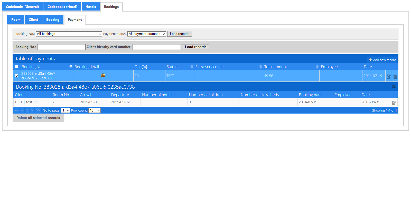Sort by Booking No. column arrow
This screenshot has width=411, height=203.
[71, 66]
